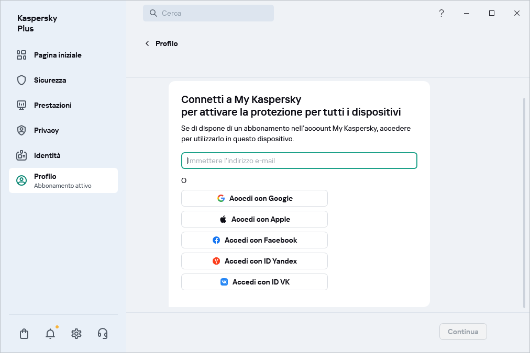
Task: Go back using Profilo back arrow
Action: pos(147,43)
